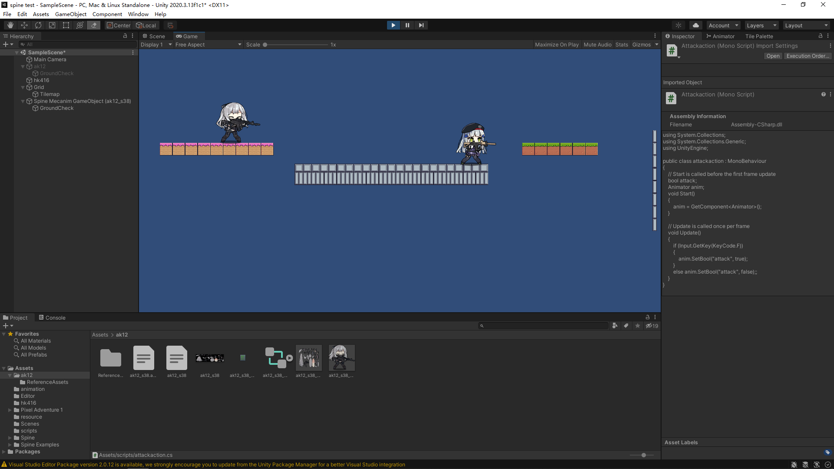Select the ak12_s38 thumbnail in the Project panel

pyautogui.click(x=176, y=357)
